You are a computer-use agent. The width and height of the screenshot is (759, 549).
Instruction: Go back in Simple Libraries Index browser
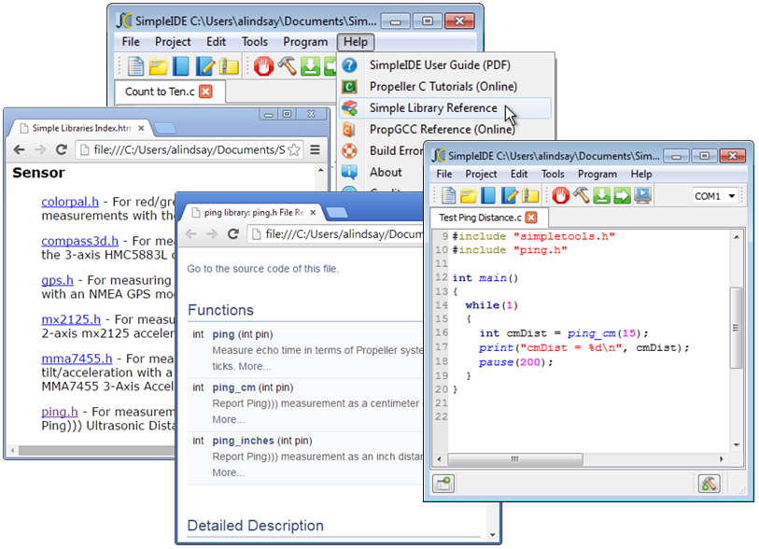coord(19,149)
